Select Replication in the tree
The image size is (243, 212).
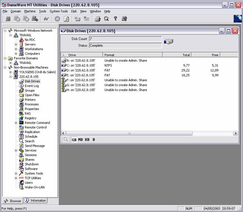click(x=32, y=132)
